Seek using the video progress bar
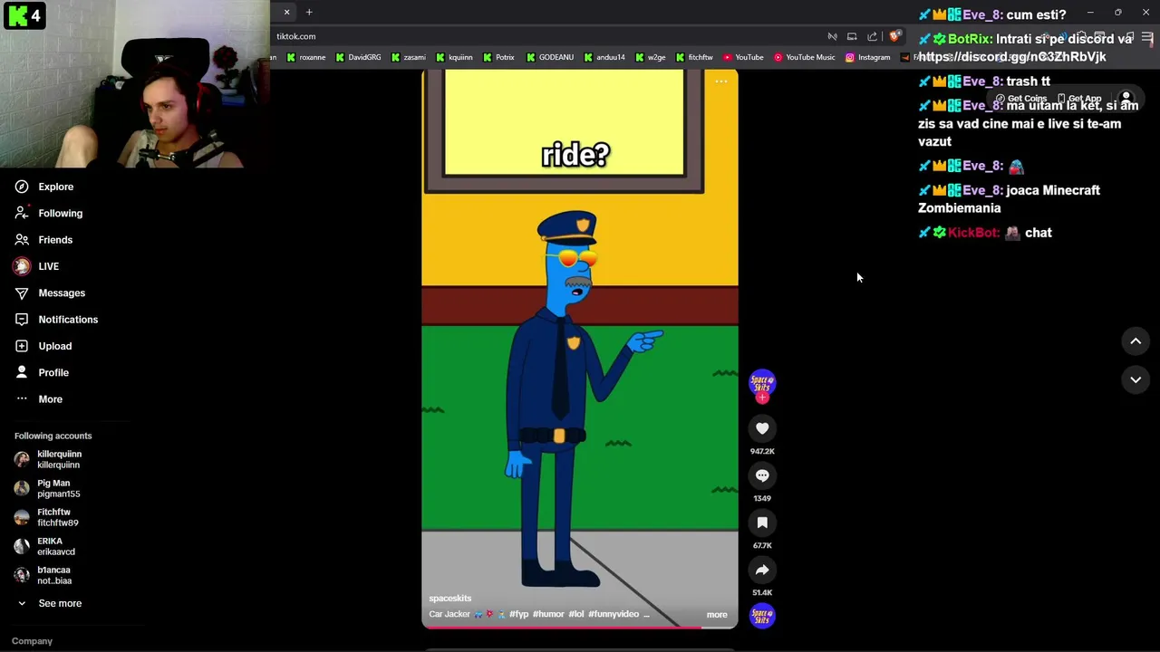Screen dimensions: 1160x652 [x=580, y=627]
